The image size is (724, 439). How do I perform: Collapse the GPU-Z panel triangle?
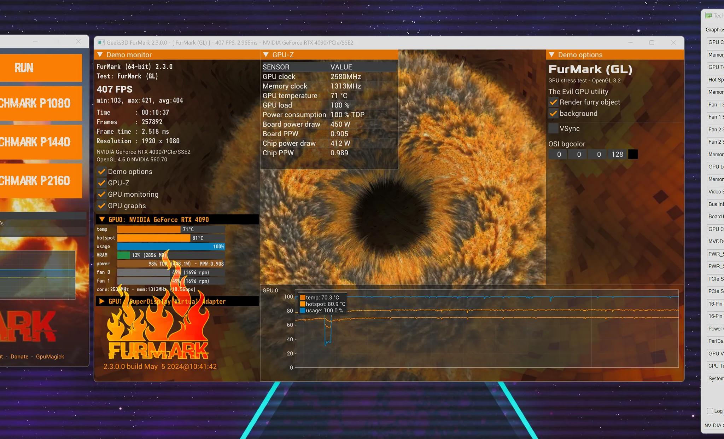click(x=266, y=55)
